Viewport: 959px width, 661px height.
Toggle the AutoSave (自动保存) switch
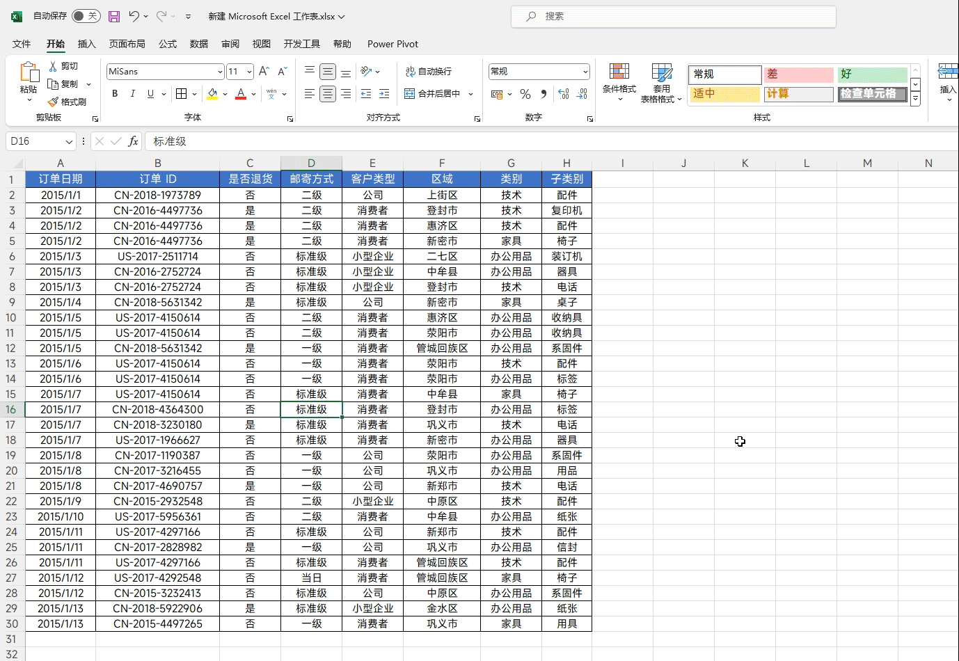click(86, 16)
